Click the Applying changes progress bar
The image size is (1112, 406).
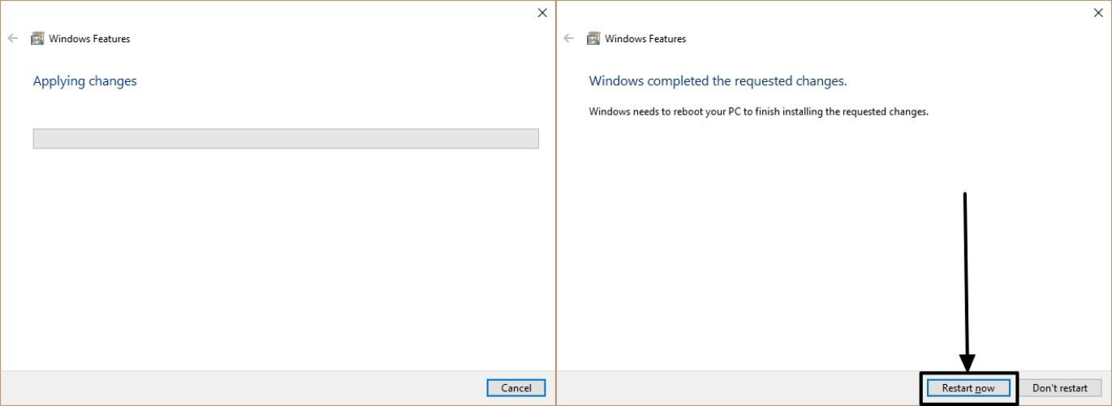click(x=286, y=139)
